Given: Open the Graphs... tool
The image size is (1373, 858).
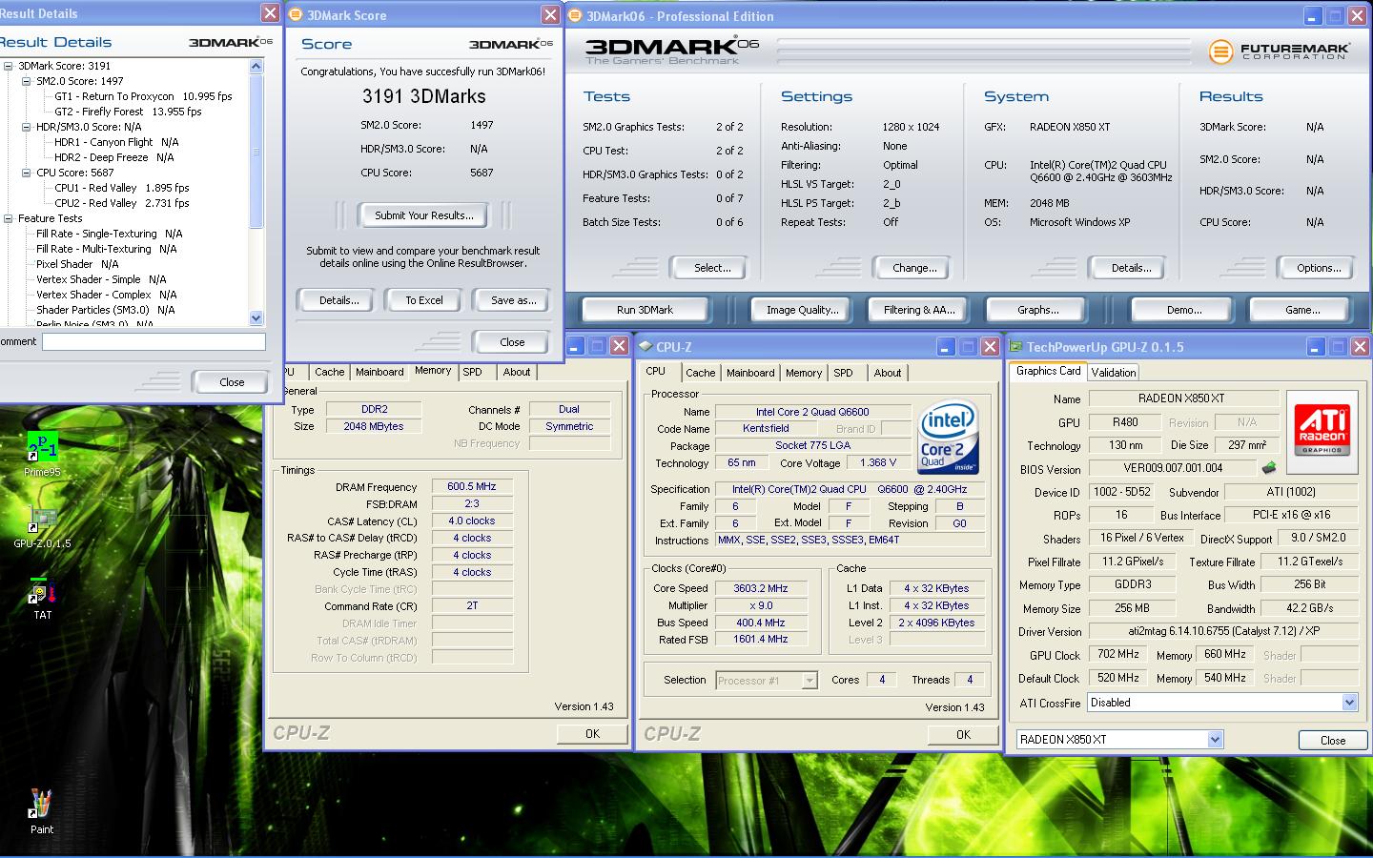Looking at the screenshot, I should click(1038, 310).
